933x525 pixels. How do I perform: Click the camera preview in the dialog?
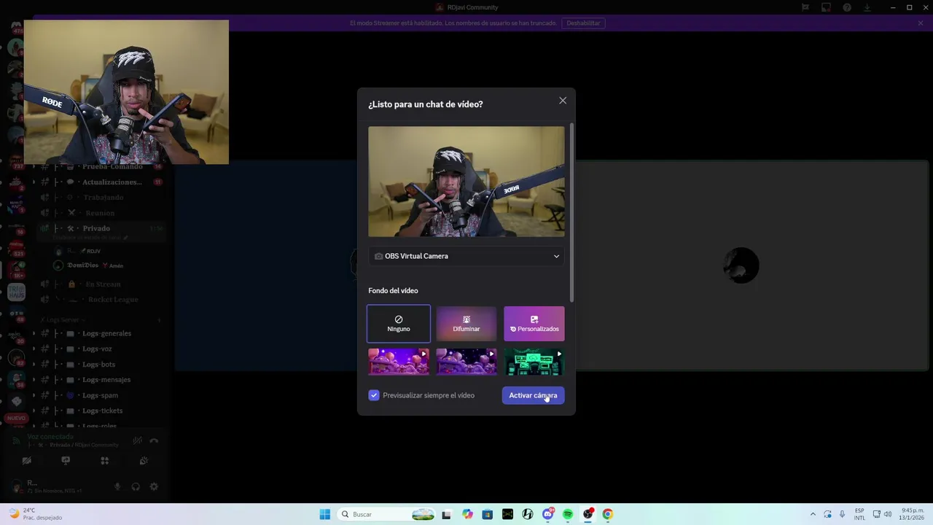[466, 182]
